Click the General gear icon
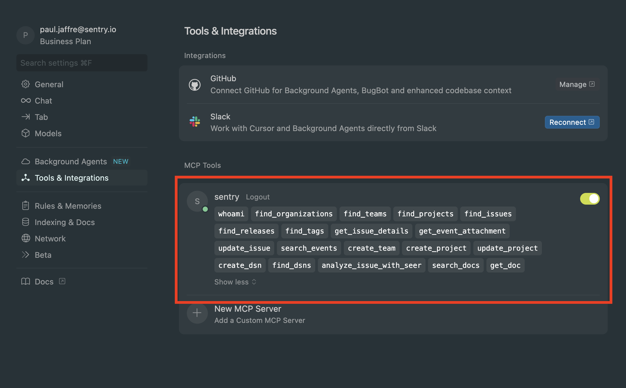 pos(26,84)
